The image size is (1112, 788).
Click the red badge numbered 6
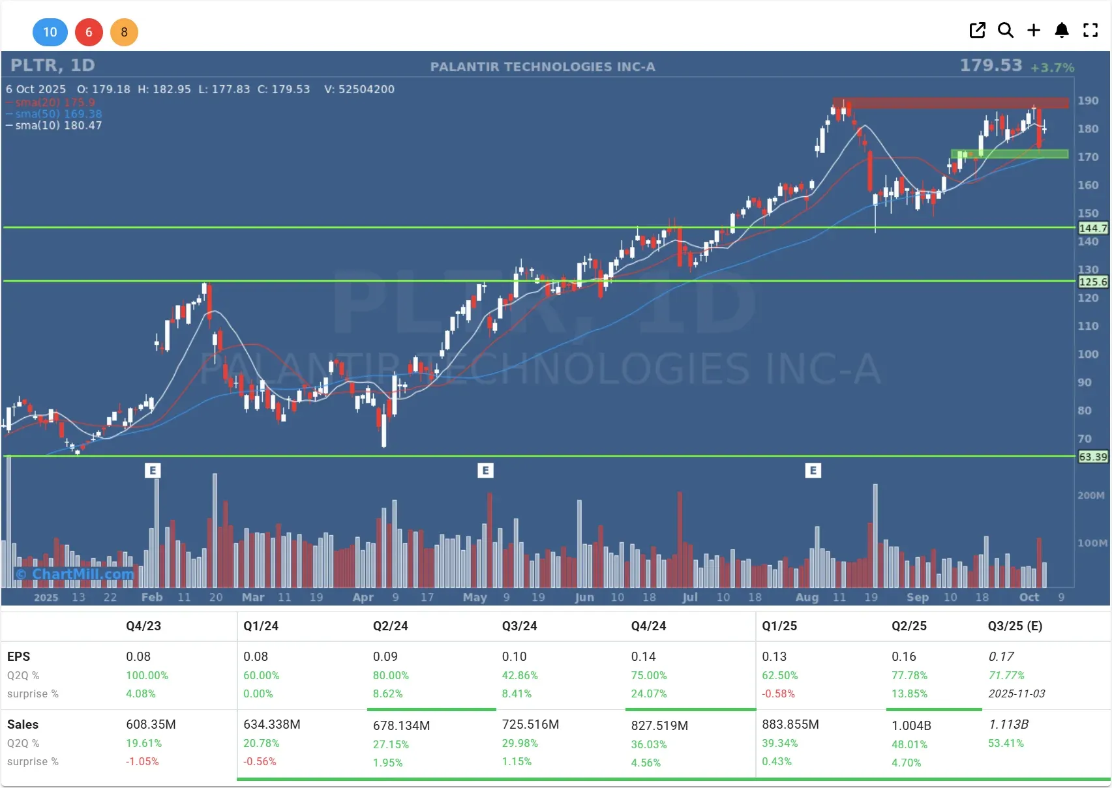(x=89, y=33)
